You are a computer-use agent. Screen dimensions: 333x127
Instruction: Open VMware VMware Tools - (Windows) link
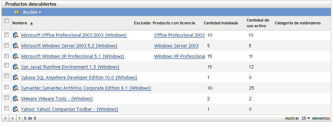coord(57,99)
